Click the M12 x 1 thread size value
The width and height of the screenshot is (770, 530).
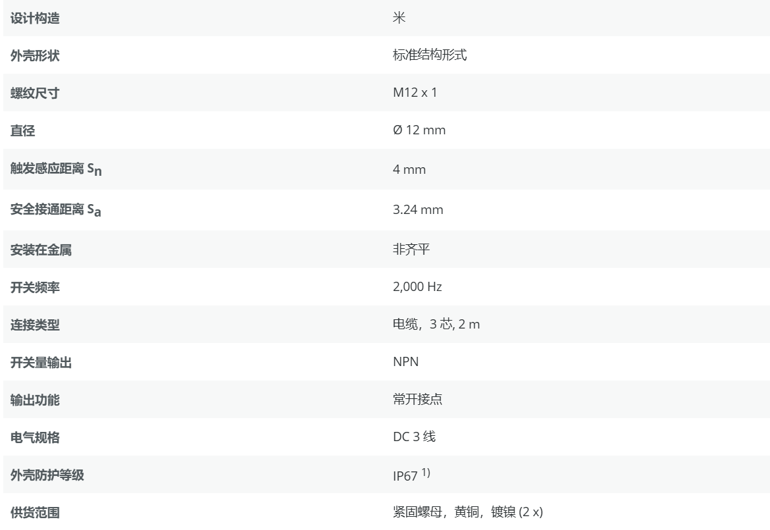coord(415,93)
